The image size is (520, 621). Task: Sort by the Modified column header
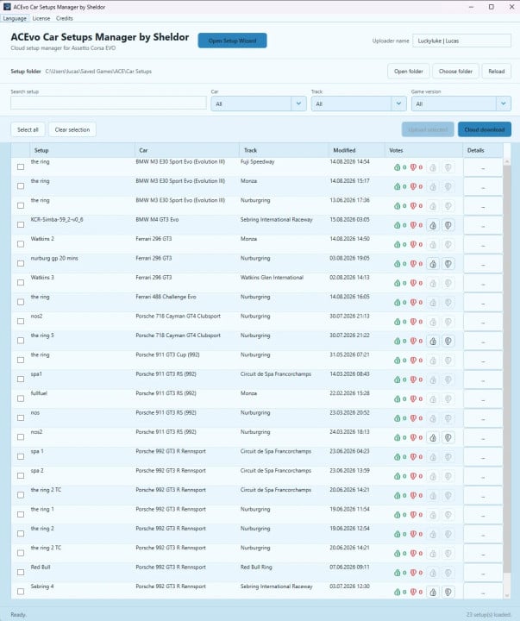point(356,150)
